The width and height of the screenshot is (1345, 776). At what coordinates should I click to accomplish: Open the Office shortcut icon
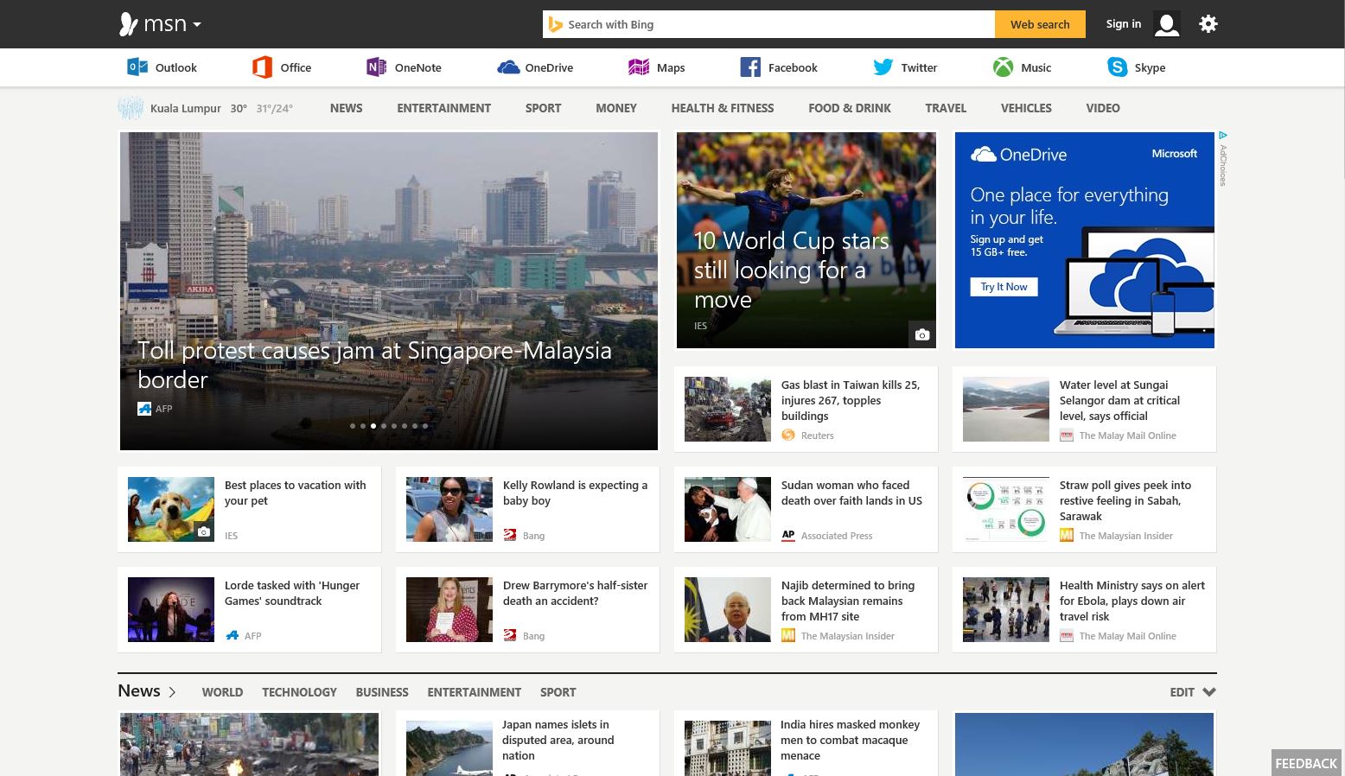[262, 67]
